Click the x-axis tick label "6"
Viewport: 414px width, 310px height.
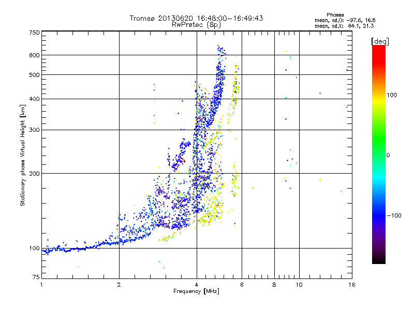[242, 285]
